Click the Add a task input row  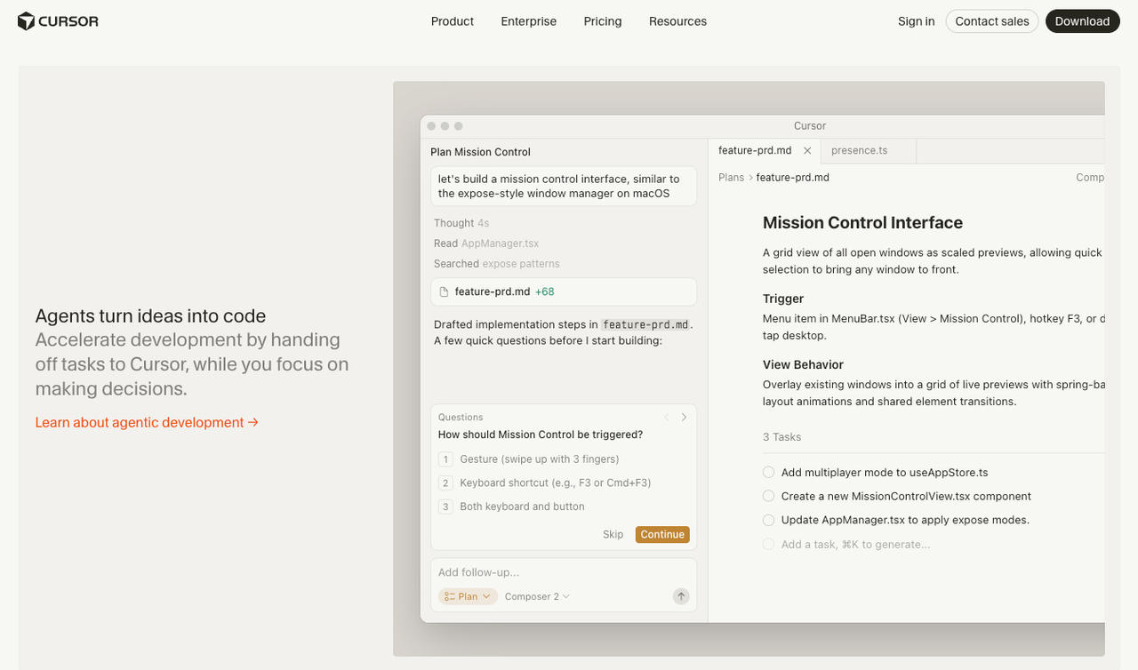[x=933, y=544]
